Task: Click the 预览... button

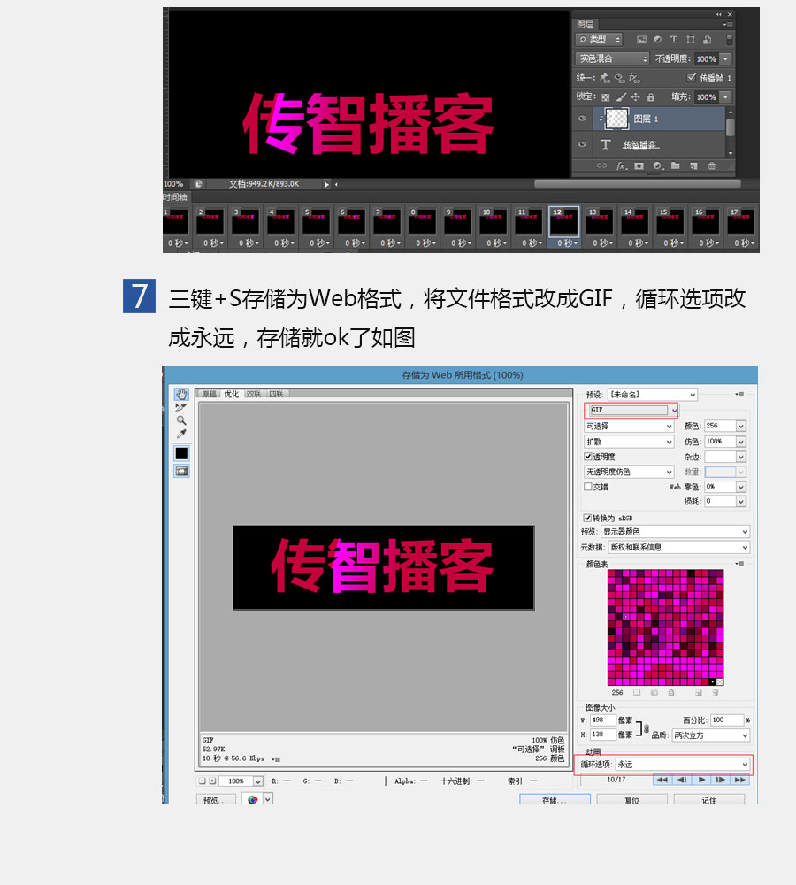Action: pyautogui.click(x=216, y=800)
